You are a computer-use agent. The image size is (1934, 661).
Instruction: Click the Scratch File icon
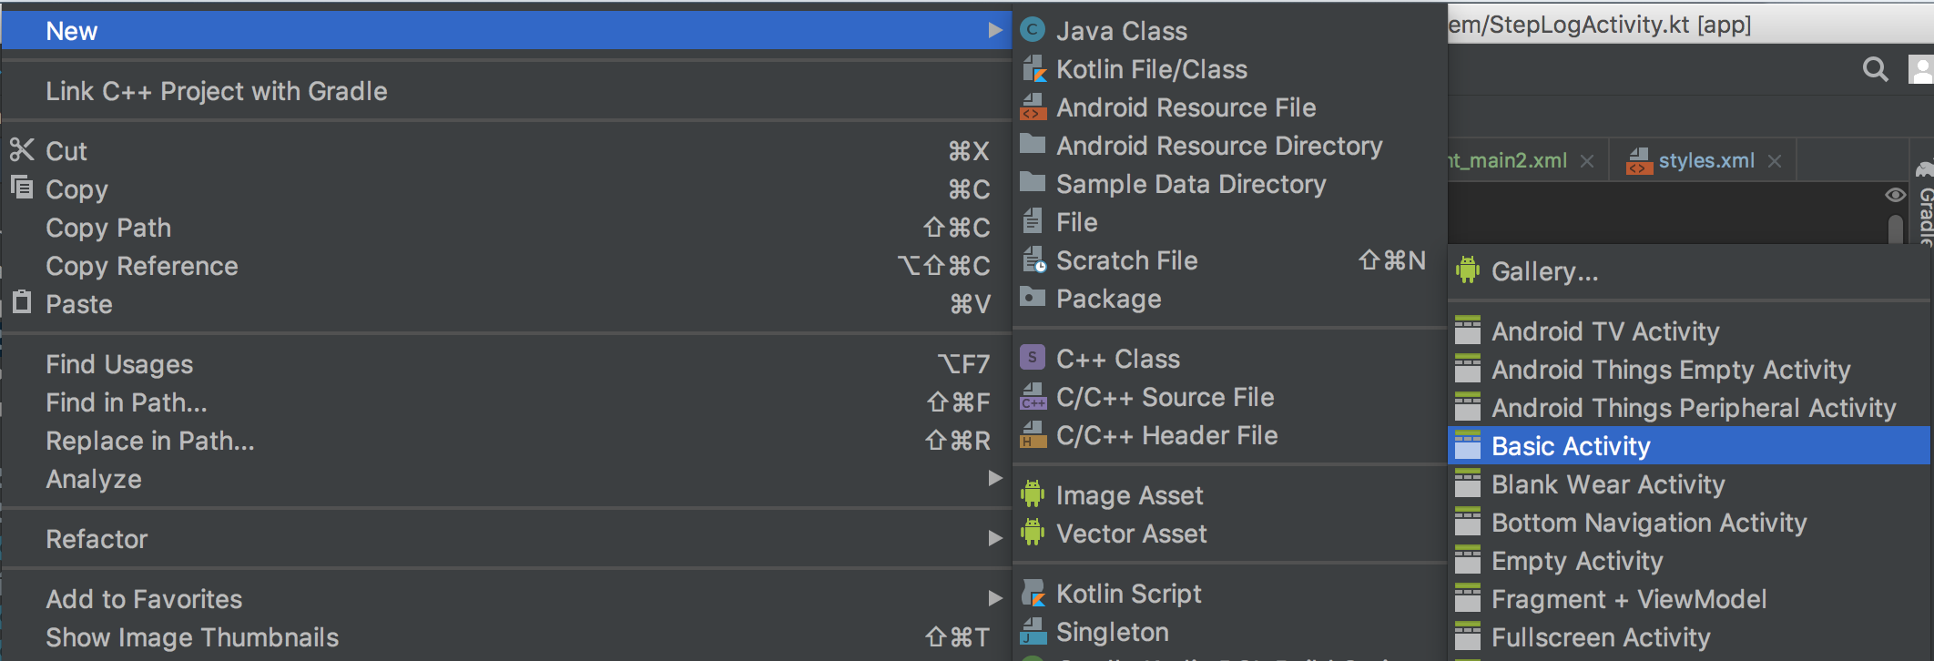click(1034, 260)
